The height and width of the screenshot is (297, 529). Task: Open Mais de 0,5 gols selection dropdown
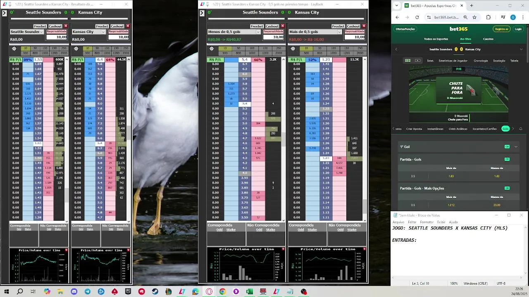(x=315, y=32)
